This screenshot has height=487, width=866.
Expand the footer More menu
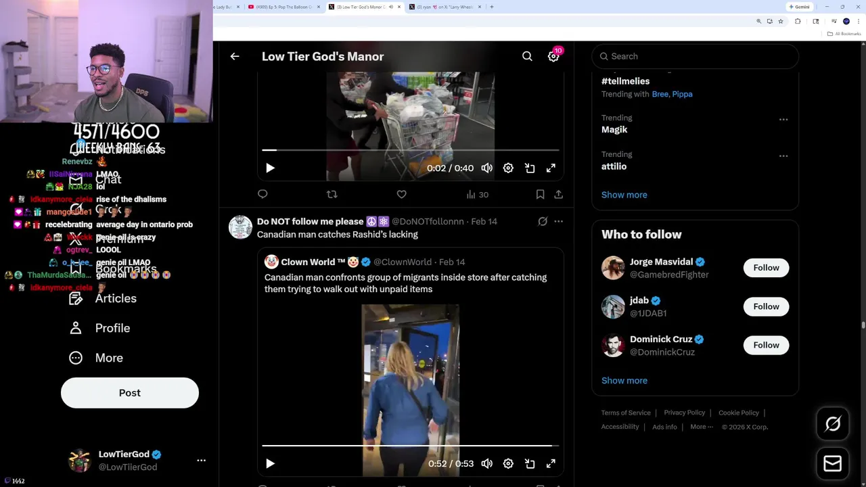[x=702, y=427]
